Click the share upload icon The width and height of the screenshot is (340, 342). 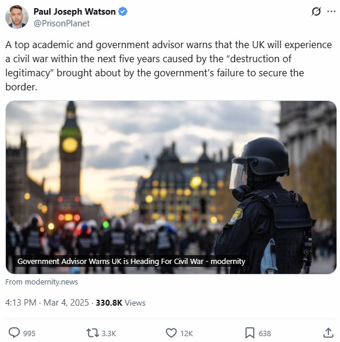point(328,333)
